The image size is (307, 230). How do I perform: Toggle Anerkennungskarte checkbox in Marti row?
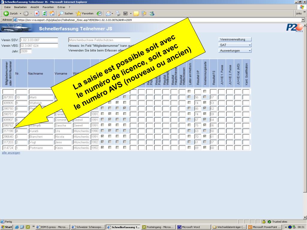tap(205, 97)
